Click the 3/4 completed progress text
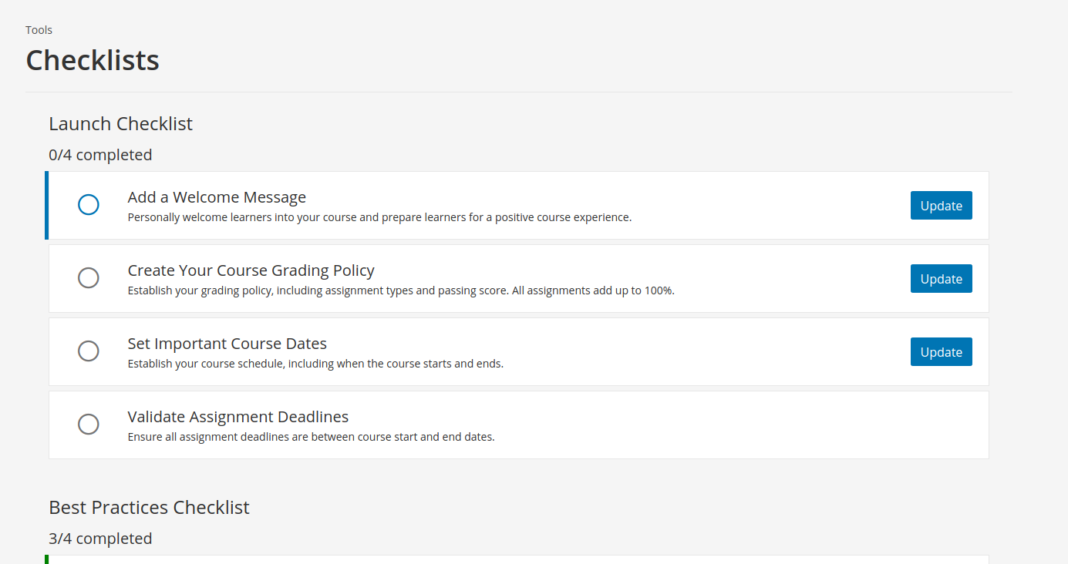This screenshot has height=564, width=1068. point(100,539)
